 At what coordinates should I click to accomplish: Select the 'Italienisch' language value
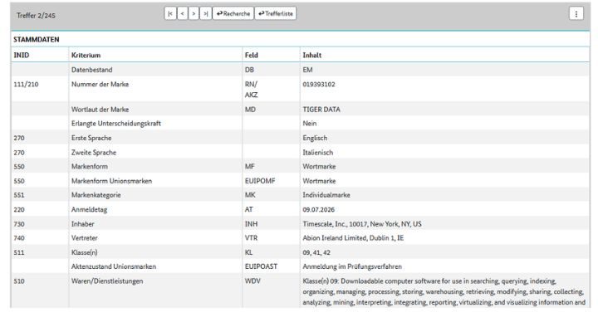pos(318,153)
